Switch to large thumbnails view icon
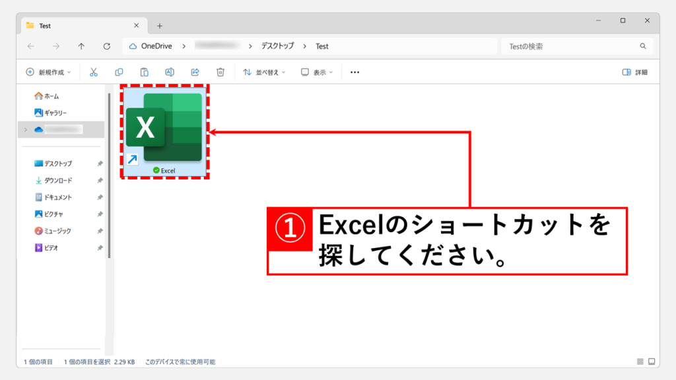Image resolution: width=676 pixels, height=380 pixels. (652, 362)
